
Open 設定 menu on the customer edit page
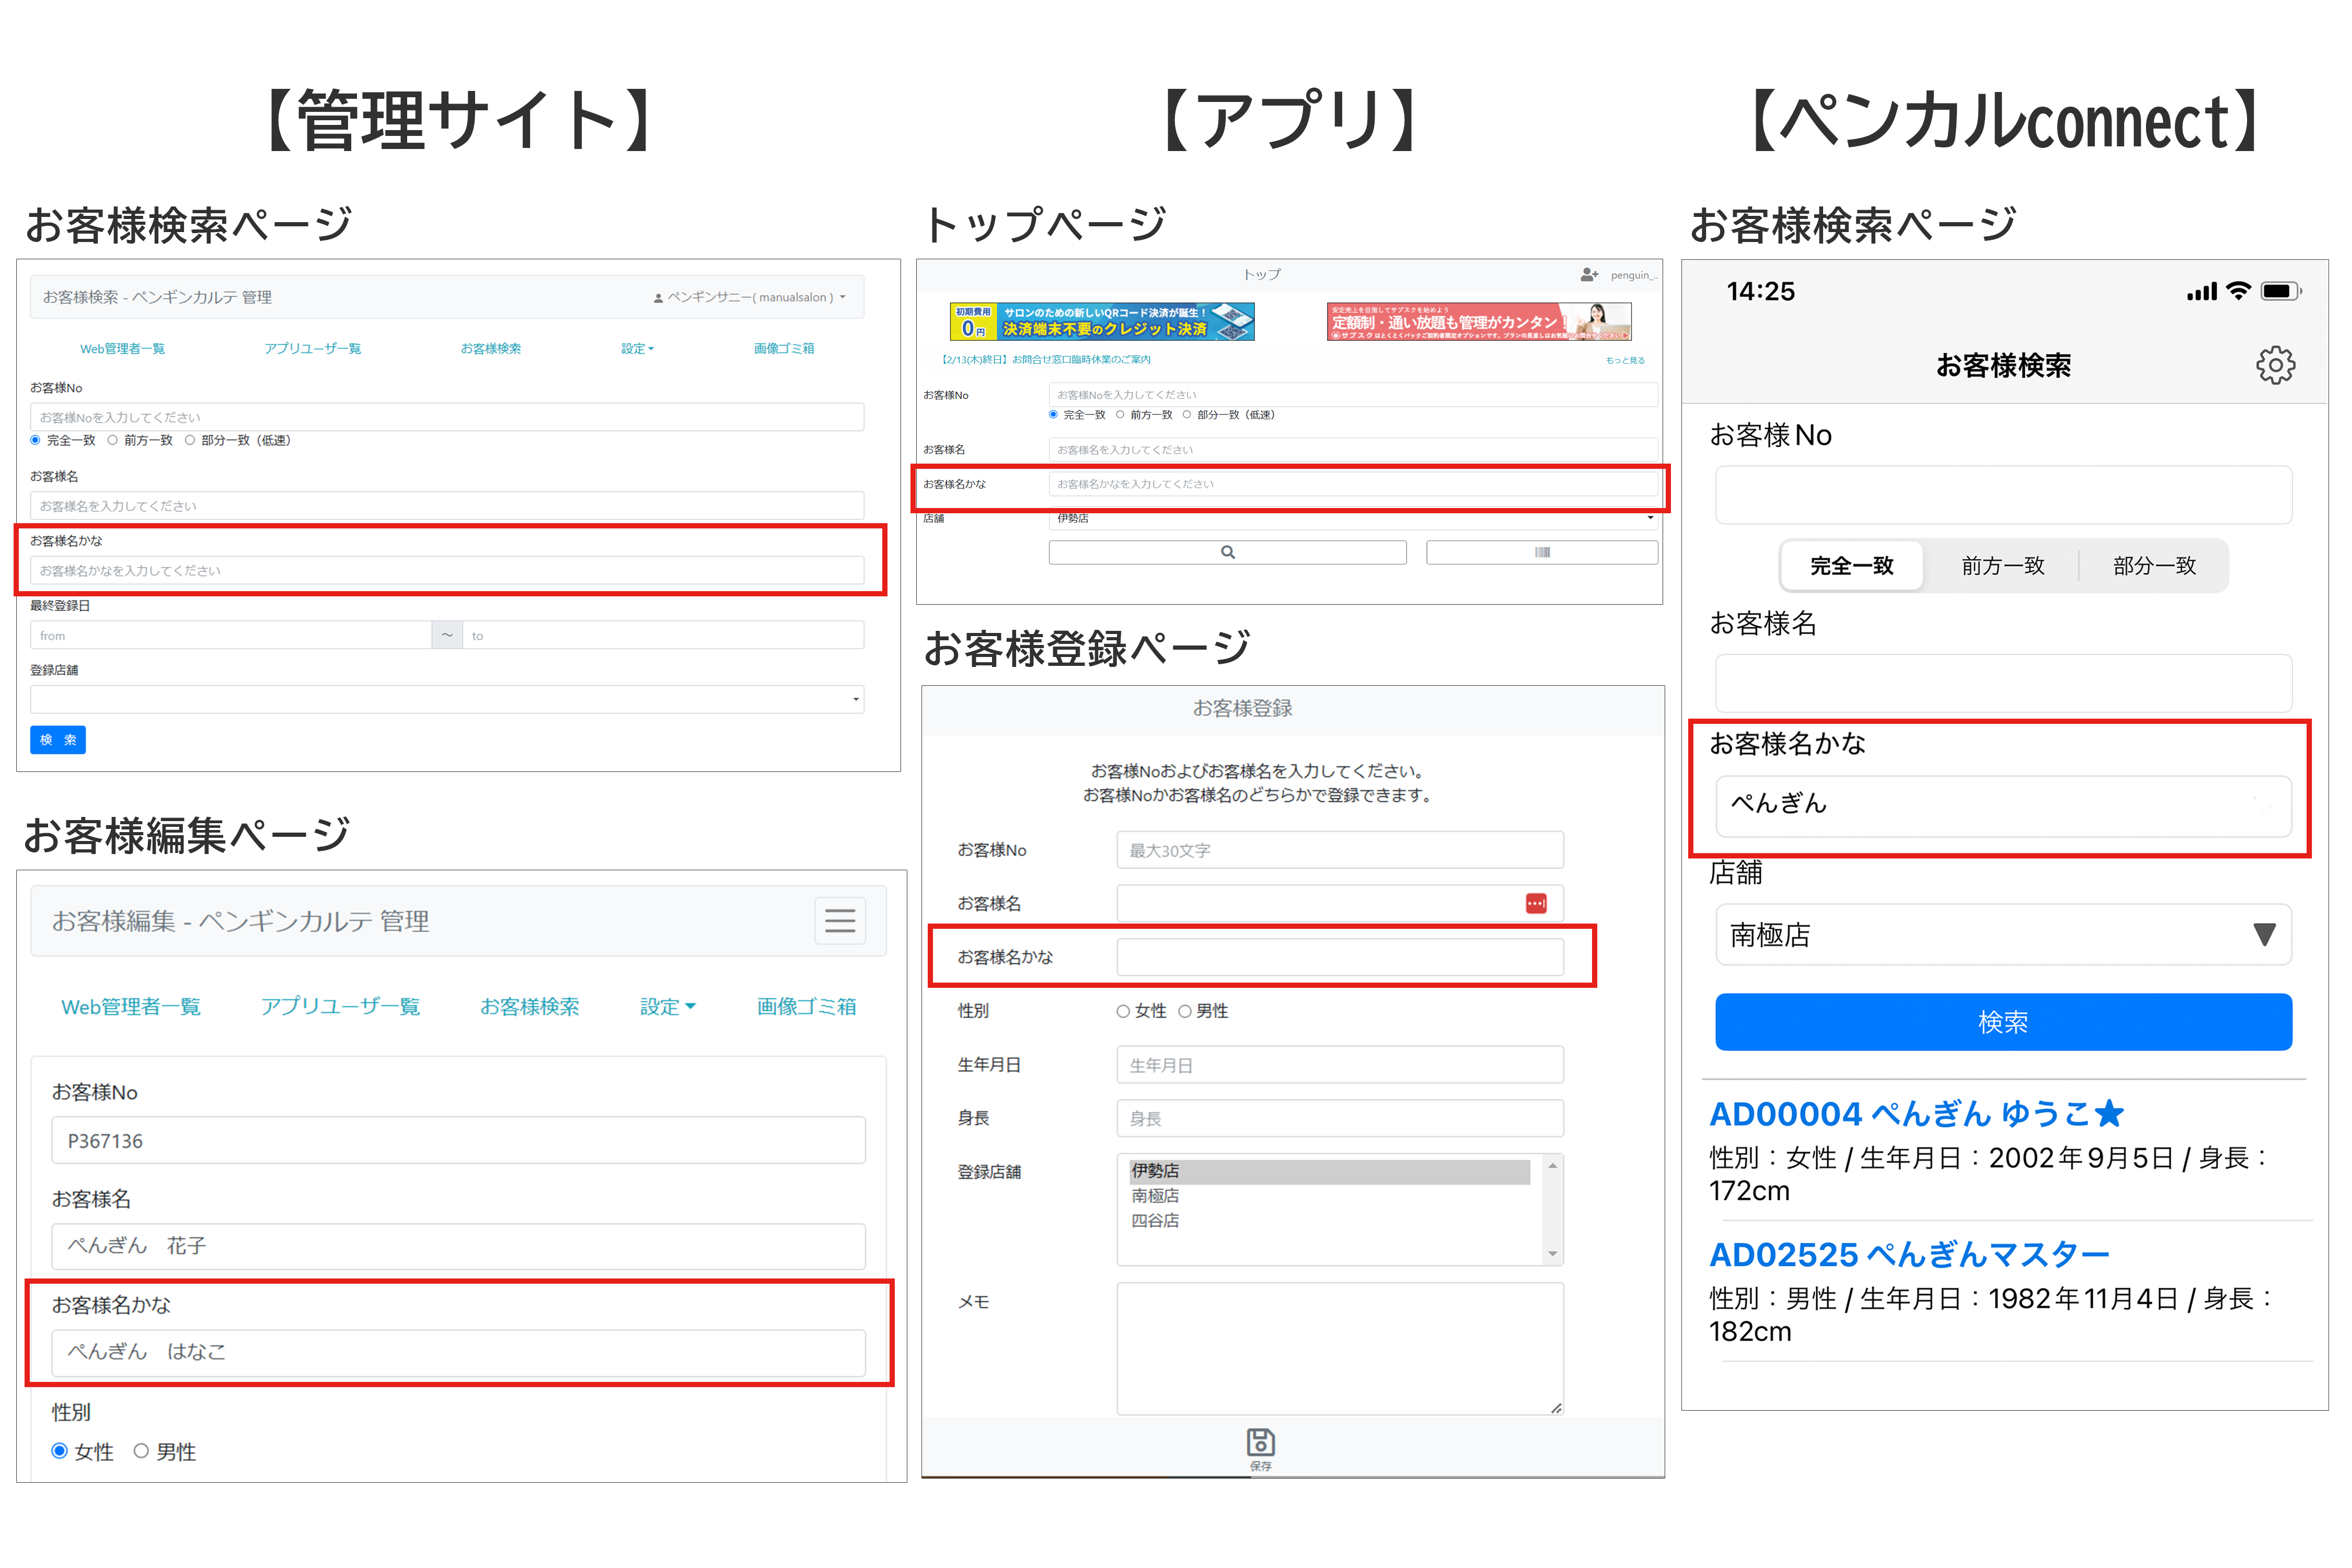tap(667, 1006)
